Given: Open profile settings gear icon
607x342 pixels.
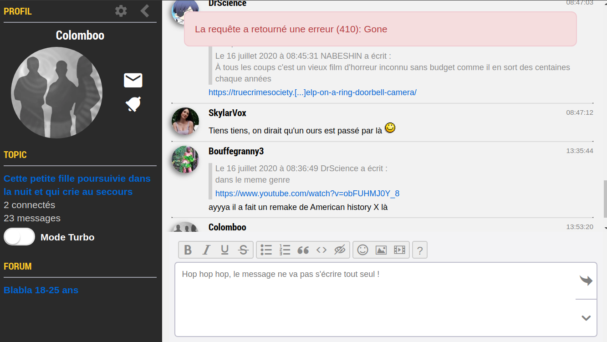Looking at the screenshot, I should click(121, 11).
